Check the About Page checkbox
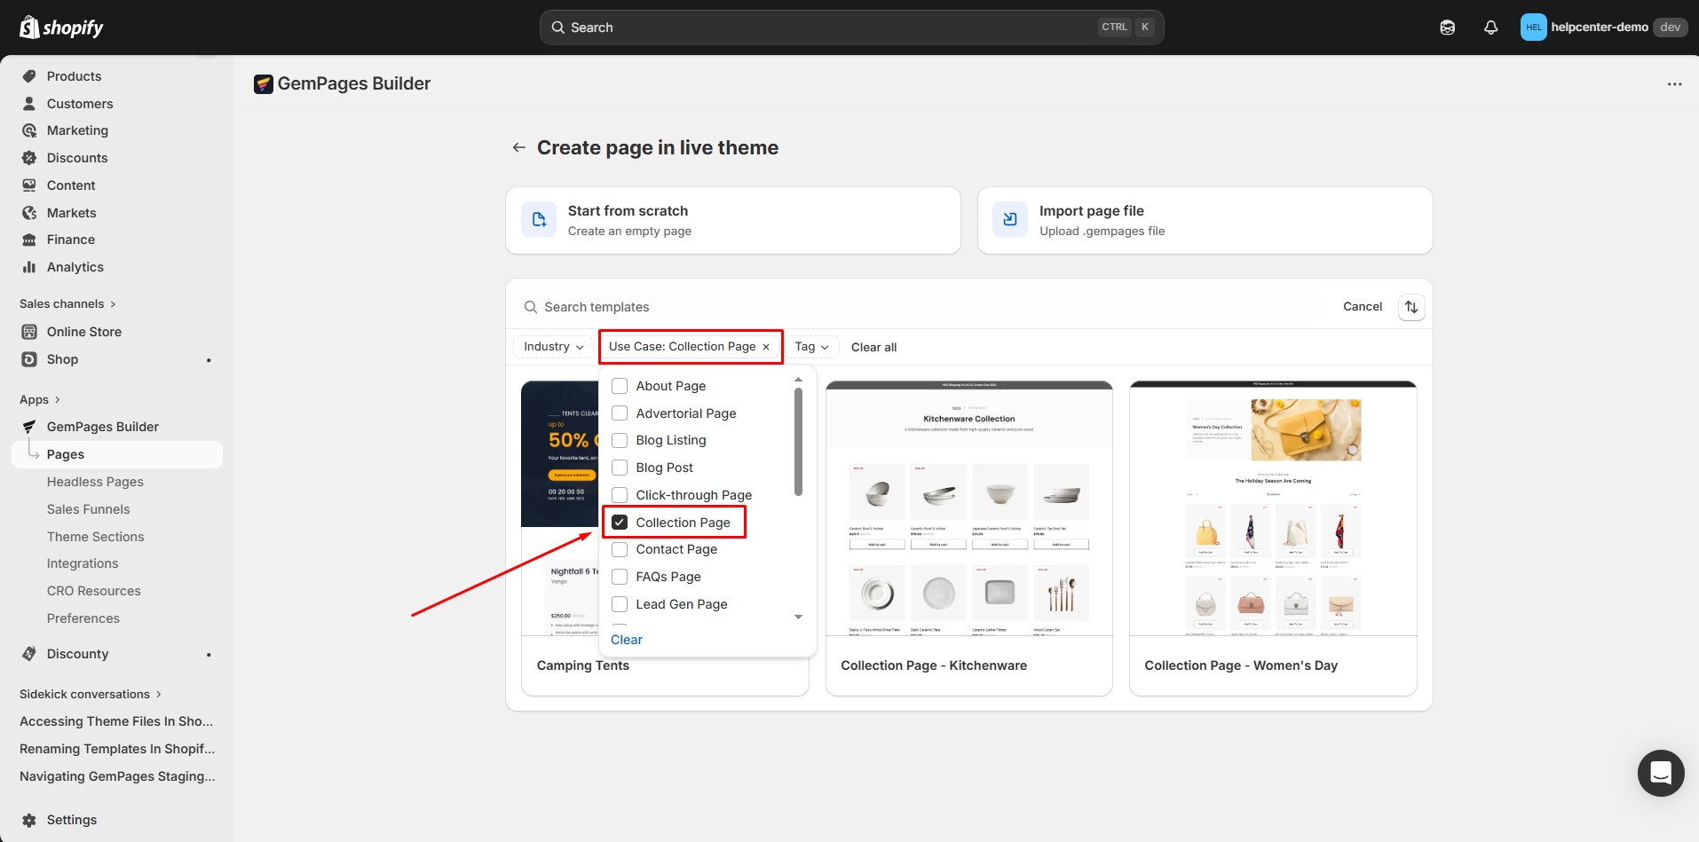The width and height of the screenshot is (1699, 842). pyautogui.click(x=620, y=386)
